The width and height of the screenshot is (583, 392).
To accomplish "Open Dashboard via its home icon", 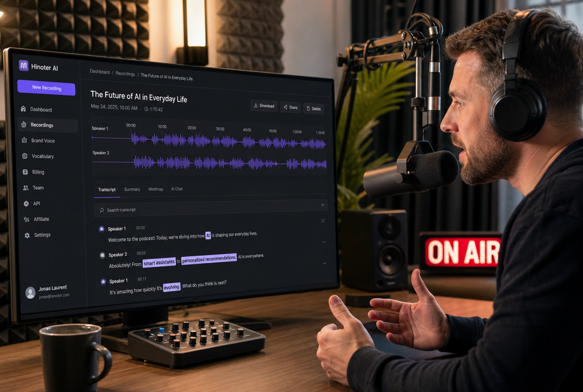I will [x=23, y=109].
